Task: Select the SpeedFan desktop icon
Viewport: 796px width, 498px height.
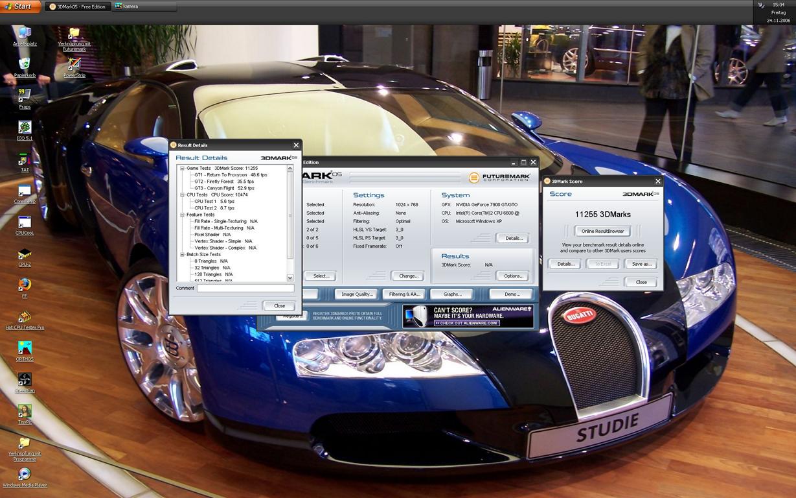Action: [25, 383]
